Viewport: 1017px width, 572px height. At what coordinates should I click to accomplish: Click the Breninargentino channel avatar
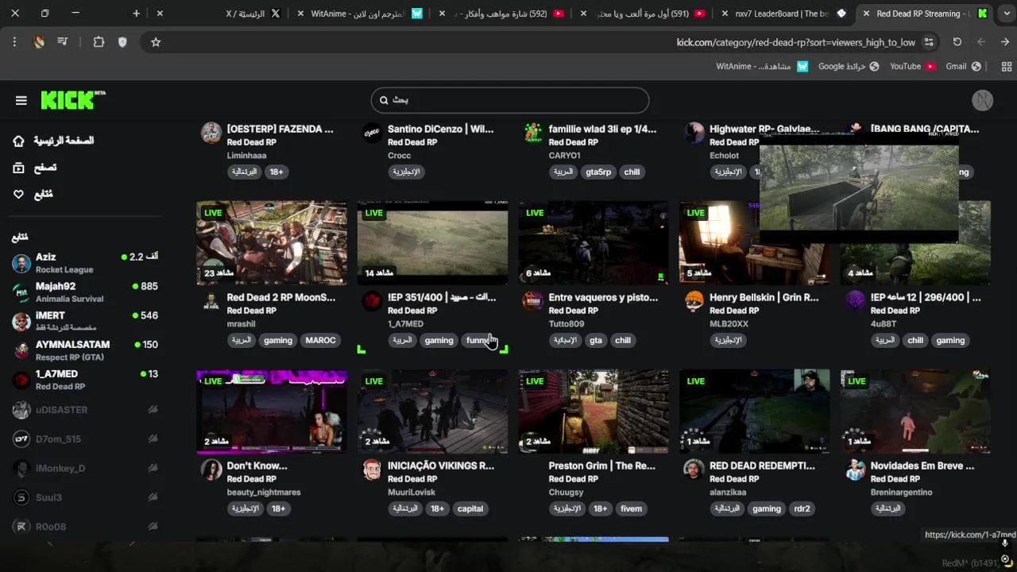coord(855,470)
